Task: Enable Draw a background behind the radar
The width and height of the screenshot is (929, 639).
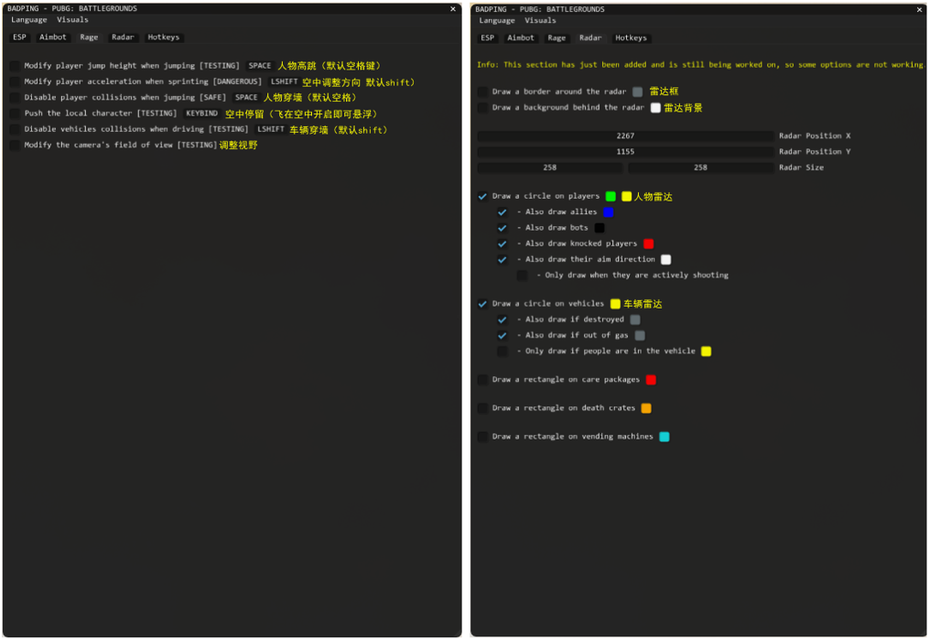Action: coord(483,108)
